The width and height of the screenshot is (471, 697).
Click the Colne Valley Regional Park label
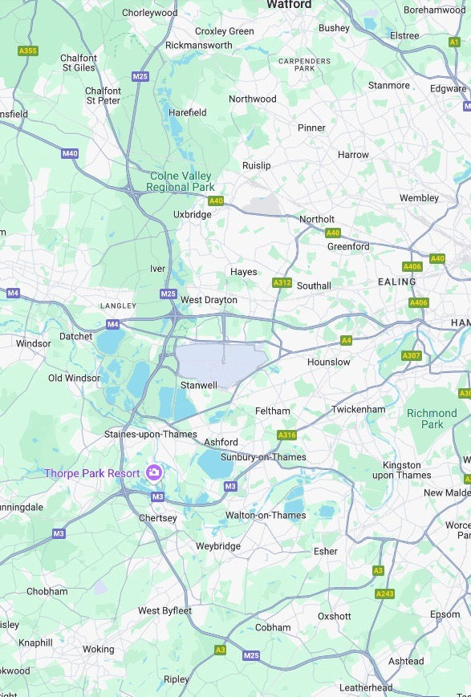[x=181, y=181]
